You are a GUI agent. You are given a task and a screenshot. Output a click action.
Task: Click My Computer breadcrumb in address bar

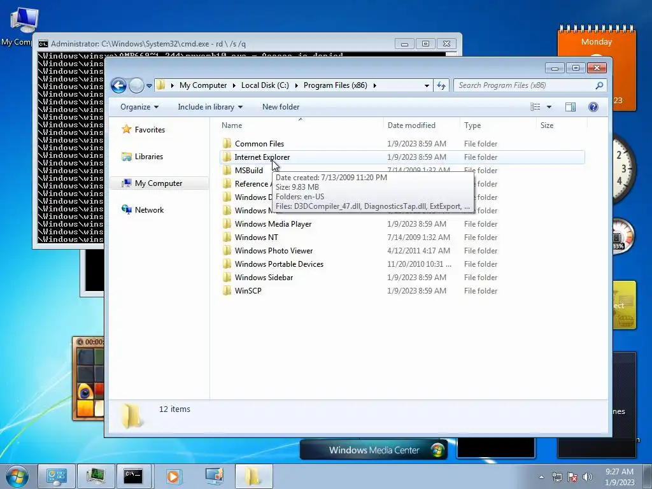[x=203, y=85]
